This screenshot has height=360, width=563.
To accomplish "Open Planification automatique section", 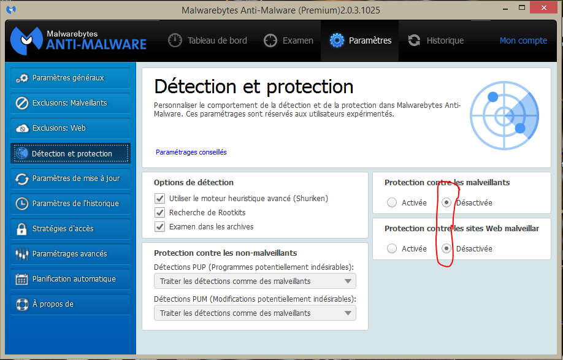I will coord(71,279).
